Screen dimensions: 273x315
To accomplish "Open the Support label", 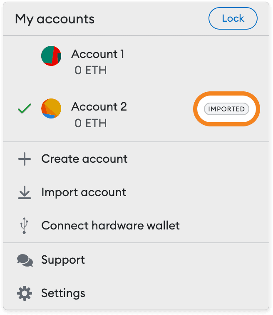I will [x=63, y=260].
